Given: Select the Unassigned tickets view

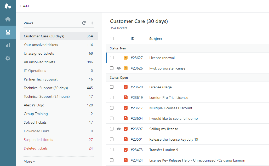Looking at the screenshot, I should pos(39,53).
